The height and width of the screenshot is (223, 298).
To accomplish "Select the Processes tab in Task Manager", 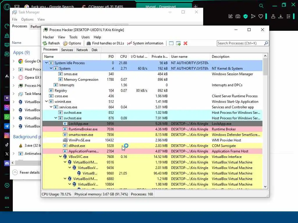I will pyautogui.click(x=19, y=26).
